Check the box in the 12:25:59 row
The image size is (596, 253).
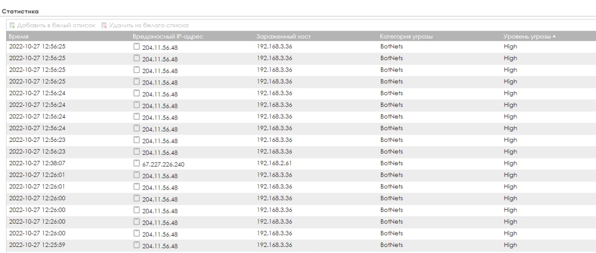[136, 245]
